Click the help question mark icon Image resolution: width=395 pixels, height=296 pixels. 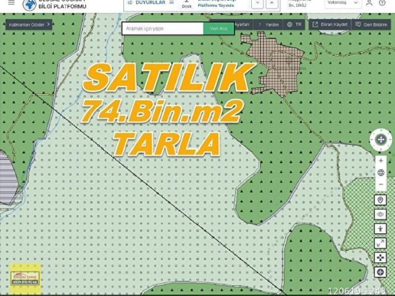[382, 2]
